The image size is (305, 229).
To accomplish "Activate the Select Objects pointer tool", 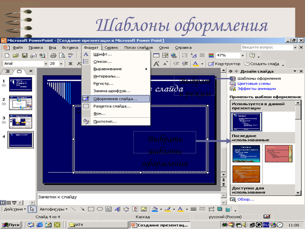I will point(32,209).
